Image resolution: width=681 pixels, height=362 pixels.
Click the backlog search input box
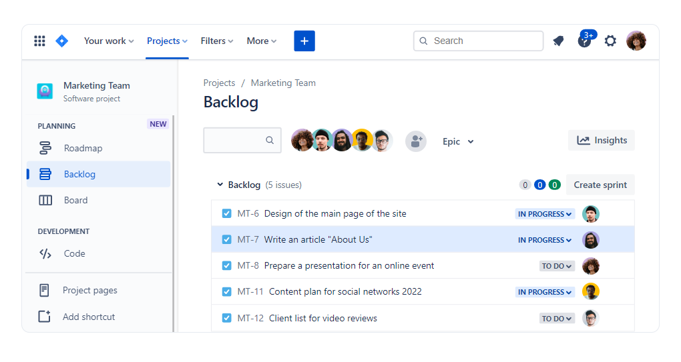pyautogui.click(x=242, y=140)
